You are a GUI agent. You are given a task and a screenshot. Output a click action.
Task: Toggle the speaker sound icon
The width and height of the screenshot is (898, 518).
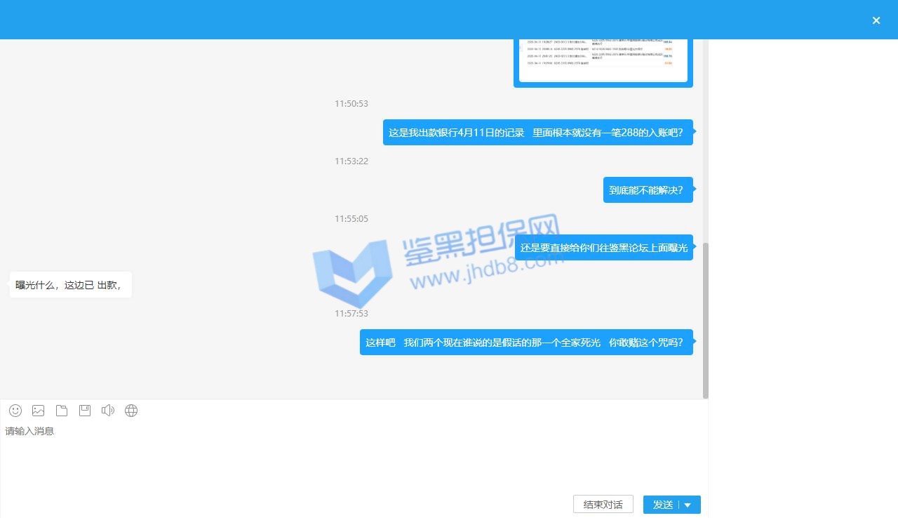click(x=108, y=411)
